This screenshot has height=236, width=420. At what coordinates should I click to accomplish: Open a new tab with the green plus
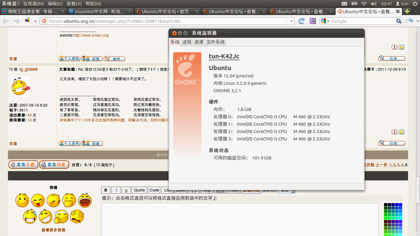point(407,12)
